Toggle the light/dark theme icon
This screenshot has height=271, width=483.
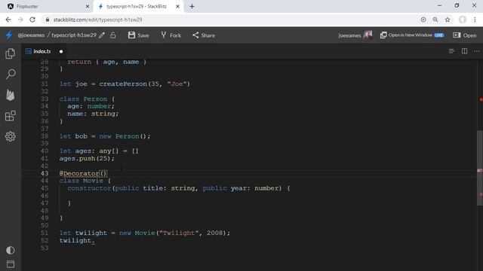click(x=10, y=250)
